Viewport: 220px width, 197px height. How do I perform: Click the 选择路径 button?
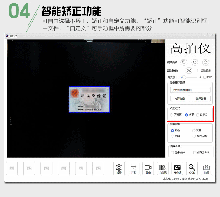201,98
